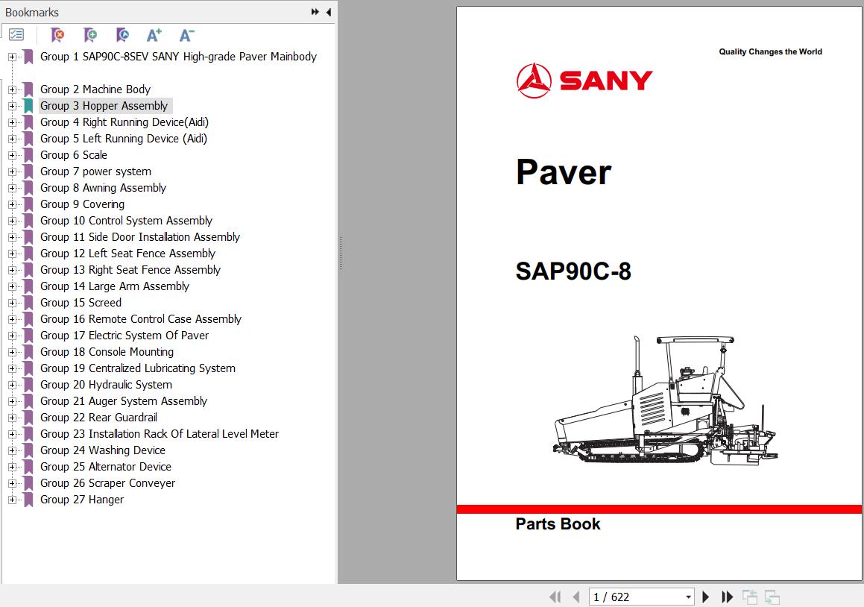This screenshot has height=607, width=864.
Task: Open Group 23 Installation Rack Of Lateral Level Meter
Action: click(160, 434)
